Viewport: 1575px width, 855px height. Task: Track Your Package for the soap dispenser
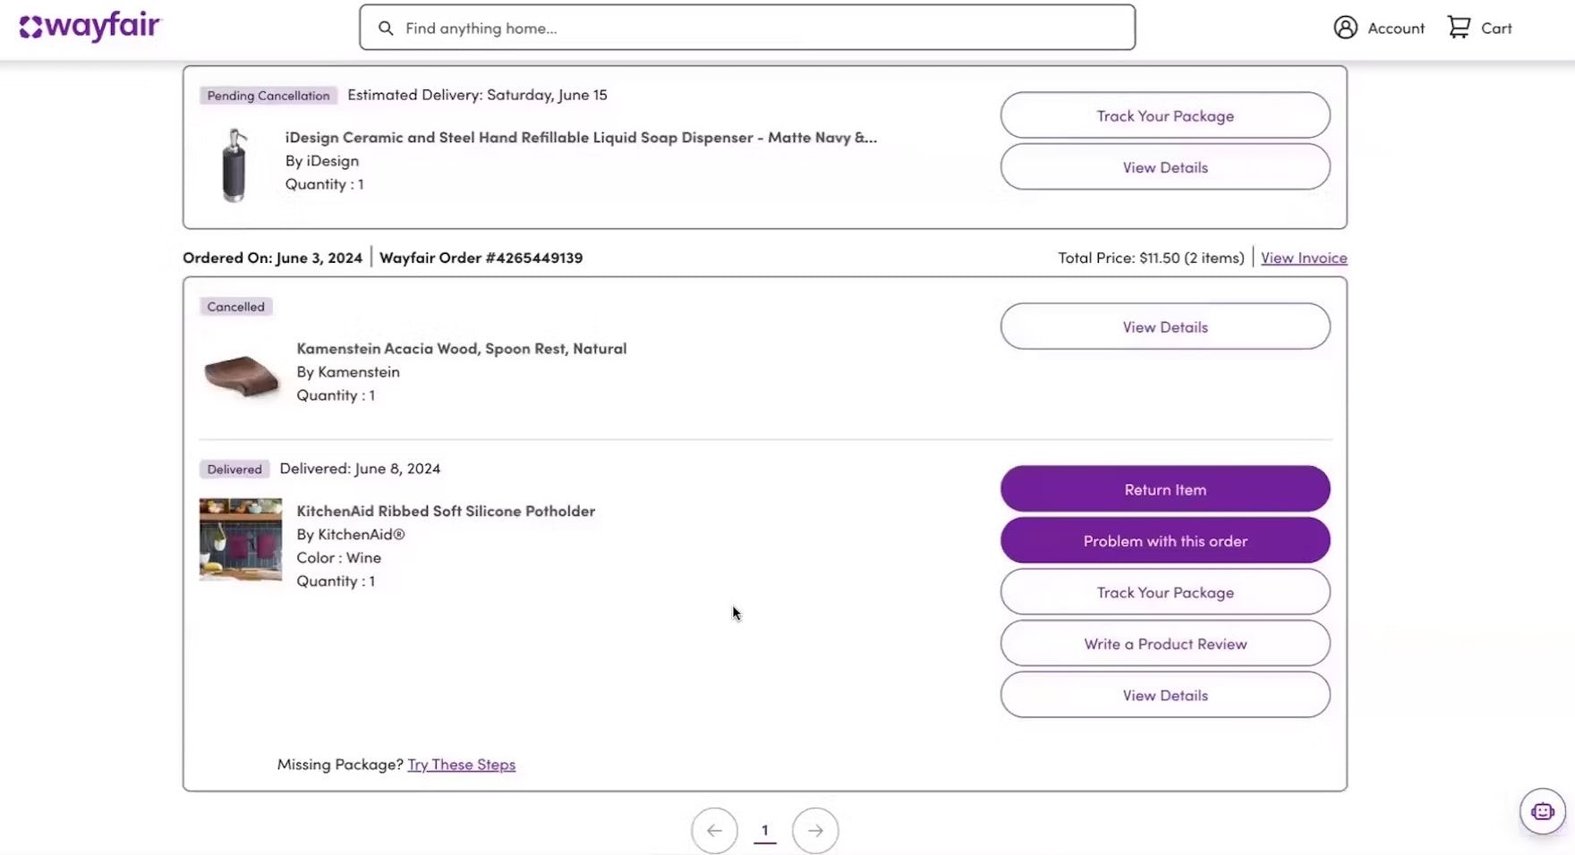1165,115
